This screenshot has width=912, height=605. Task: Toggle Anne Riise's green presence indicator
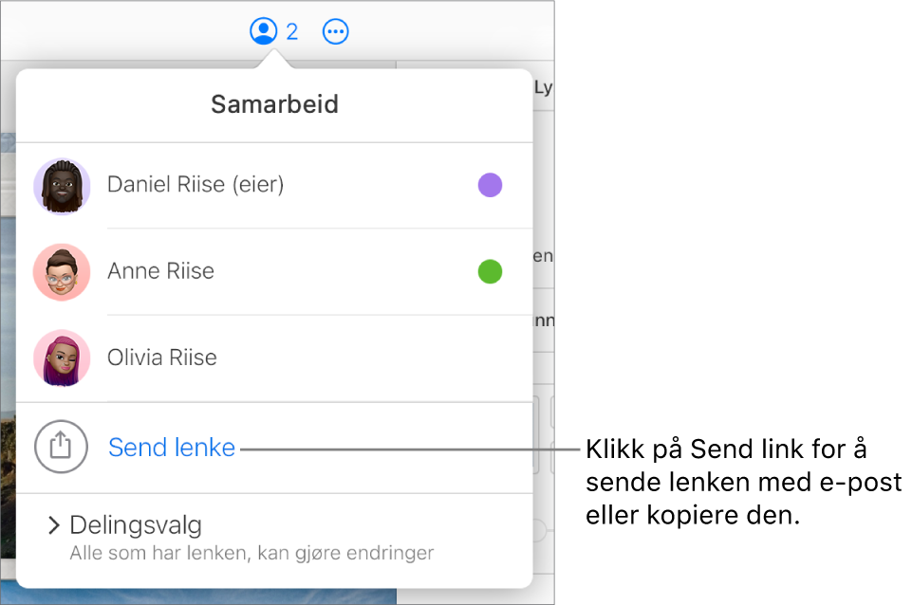490,271
